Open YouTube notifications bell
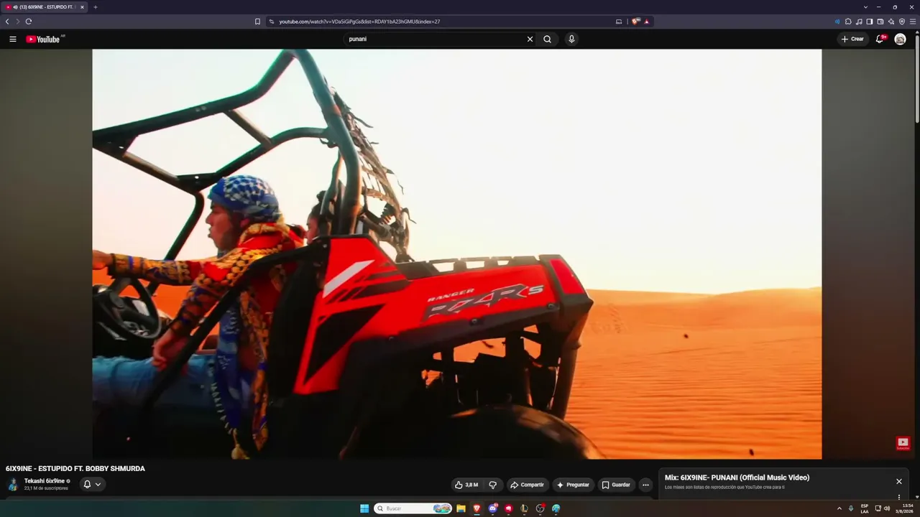The width and height of the screenshot is (920, 517). [879, 39]
